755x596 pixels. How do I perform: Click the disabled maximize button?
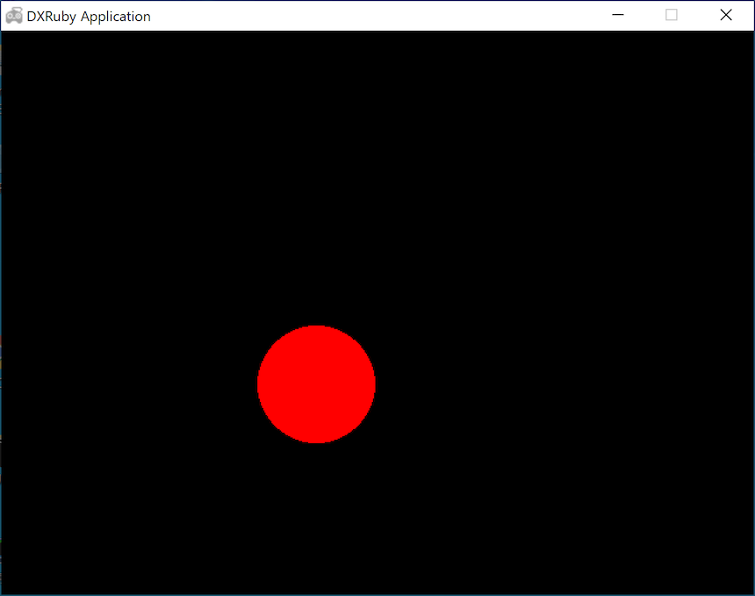672,16
